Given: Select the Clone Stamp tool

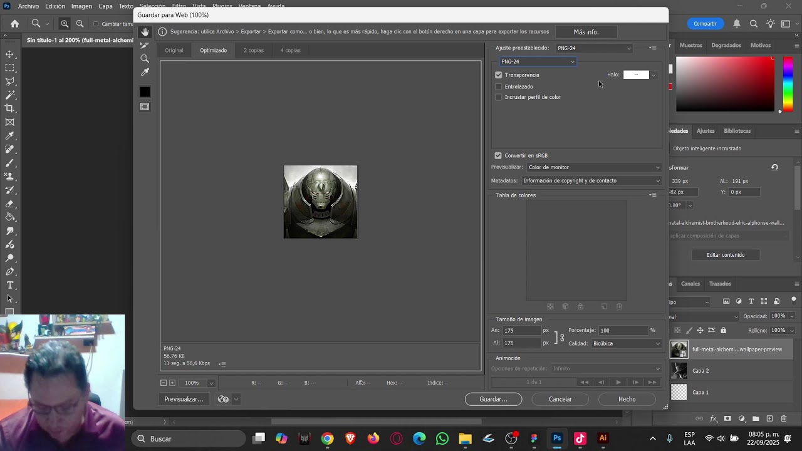Looking at the screenshot, I should coord(9,177).
